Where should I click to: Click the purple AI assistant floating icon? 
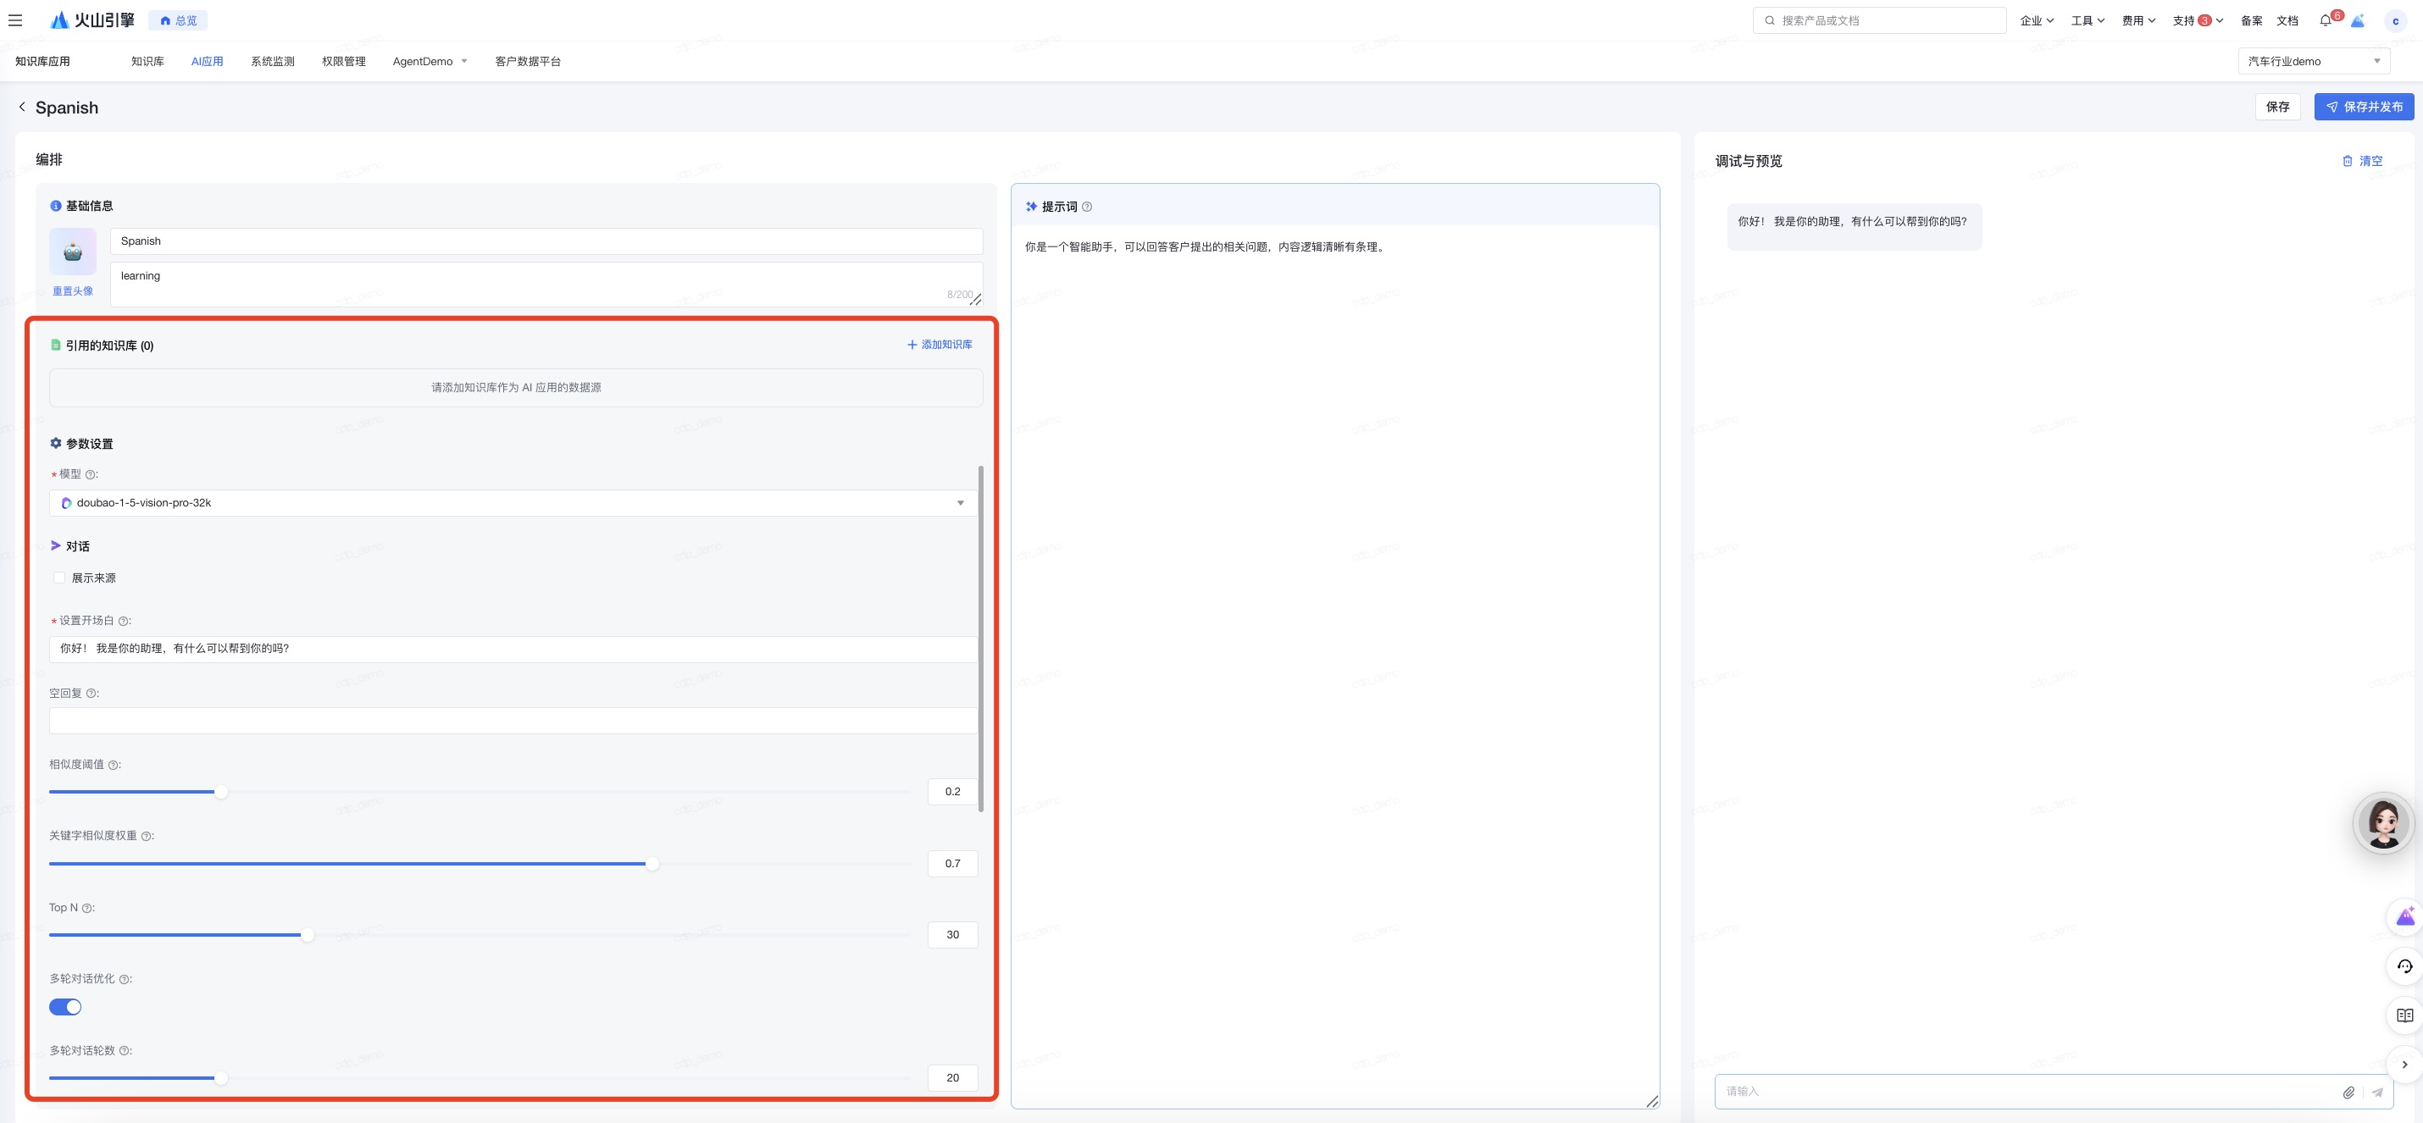2404,917
